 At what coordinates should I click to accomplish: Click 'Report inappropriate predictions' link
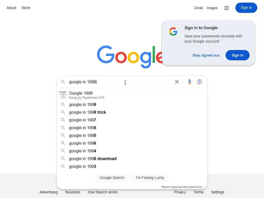pos(181,187)
